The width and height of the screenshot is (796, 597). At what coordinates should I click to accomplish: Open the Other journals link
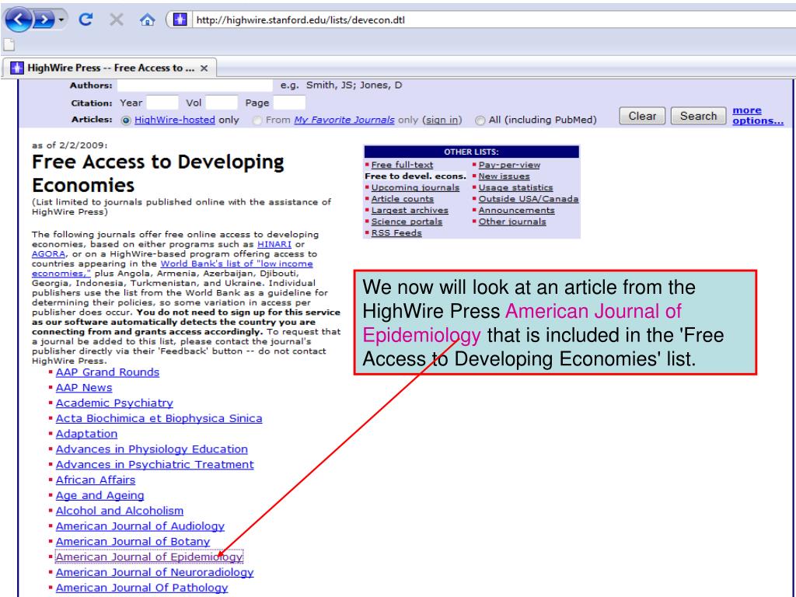click(512, 222)
